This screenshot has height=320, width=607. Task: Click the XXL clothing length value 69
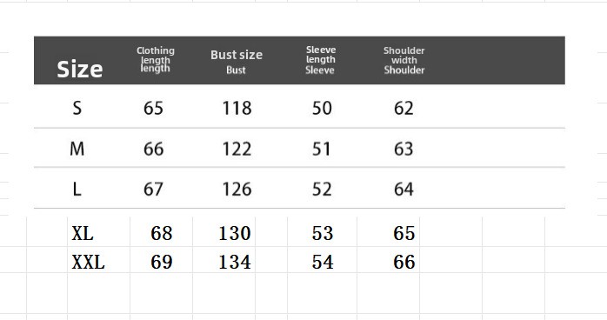pos(161,262)
